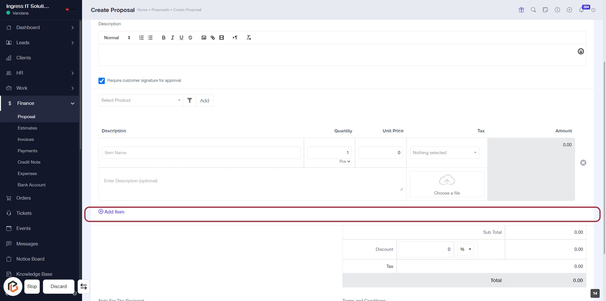Click the insert link icon

pos(213,38)
